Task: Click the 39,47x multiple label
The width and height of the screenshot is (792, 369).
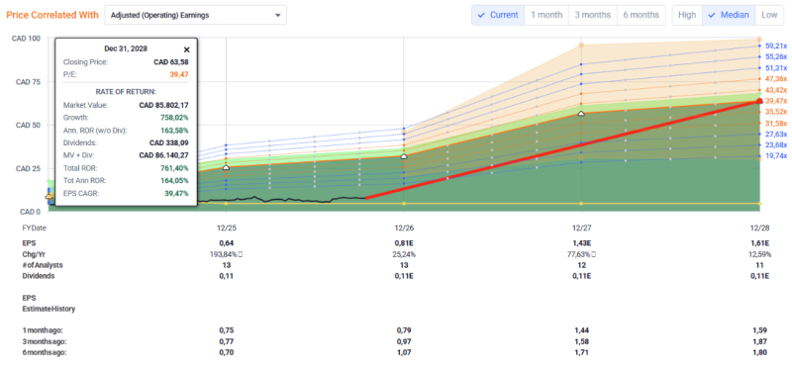Action: 776,102
